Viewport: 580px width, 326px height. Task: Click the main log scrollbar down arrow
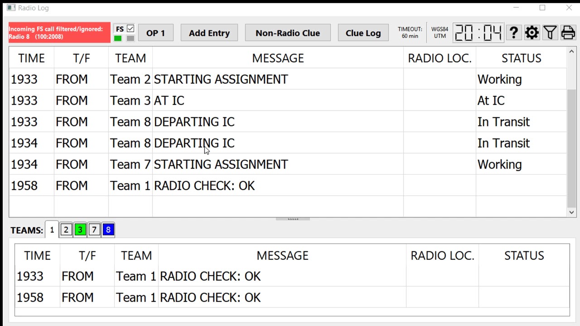(x=571, y=212)
